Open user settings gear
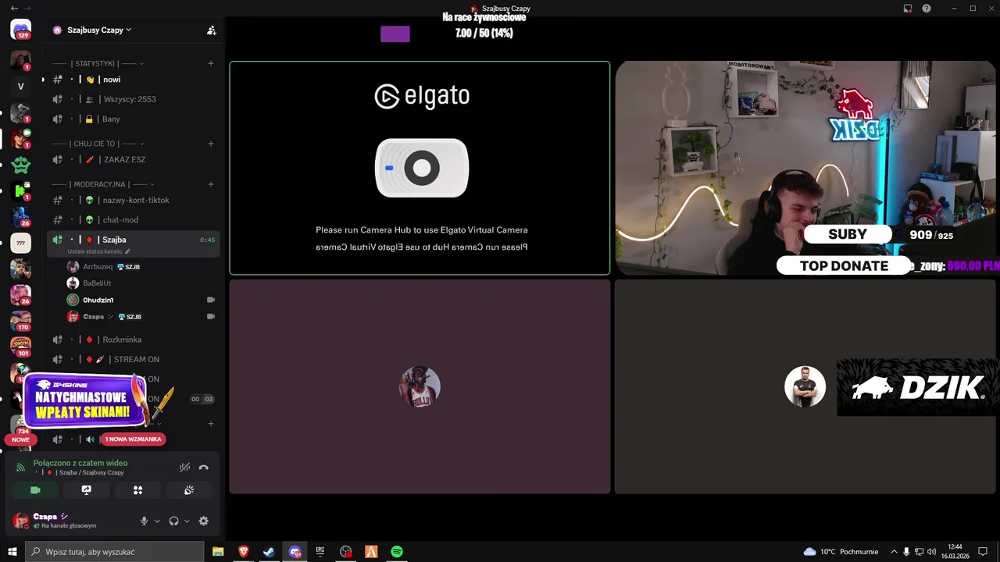Viewport: 1000px width, 562px height. [204, 521]
